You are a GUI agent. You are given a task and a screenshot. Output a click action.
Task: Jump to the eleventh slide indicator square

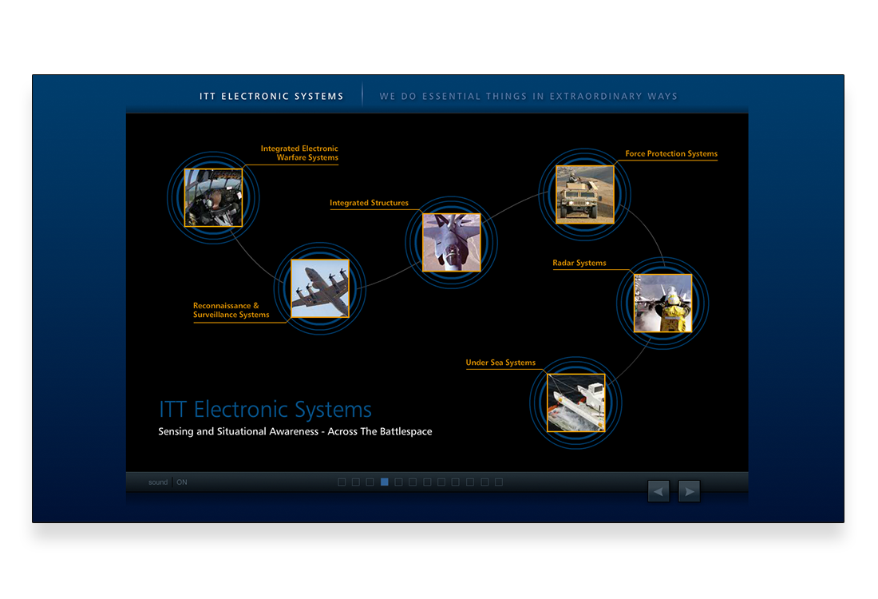coord(484,482)
